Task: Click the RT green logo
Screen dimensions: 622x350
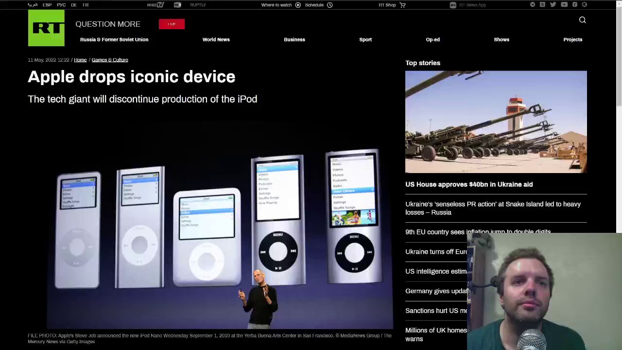Action: 46,28
